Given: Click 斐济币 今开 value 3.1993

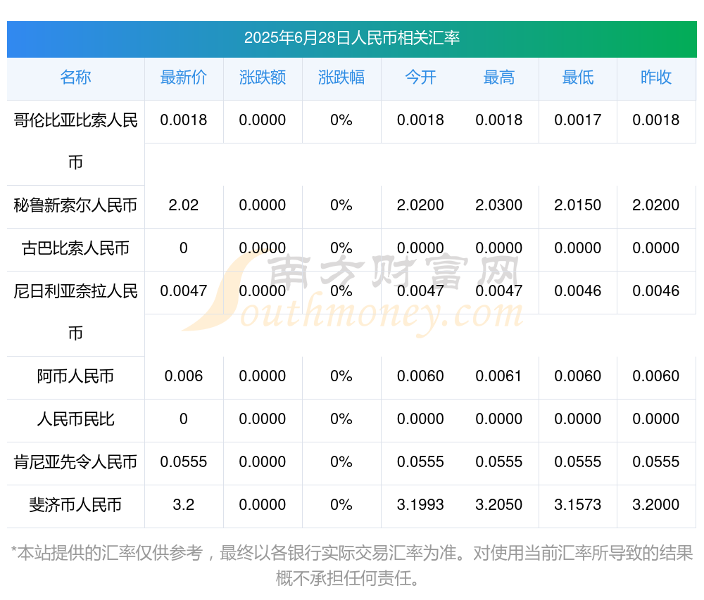Looking at the screenshot, I should point(420,505).
